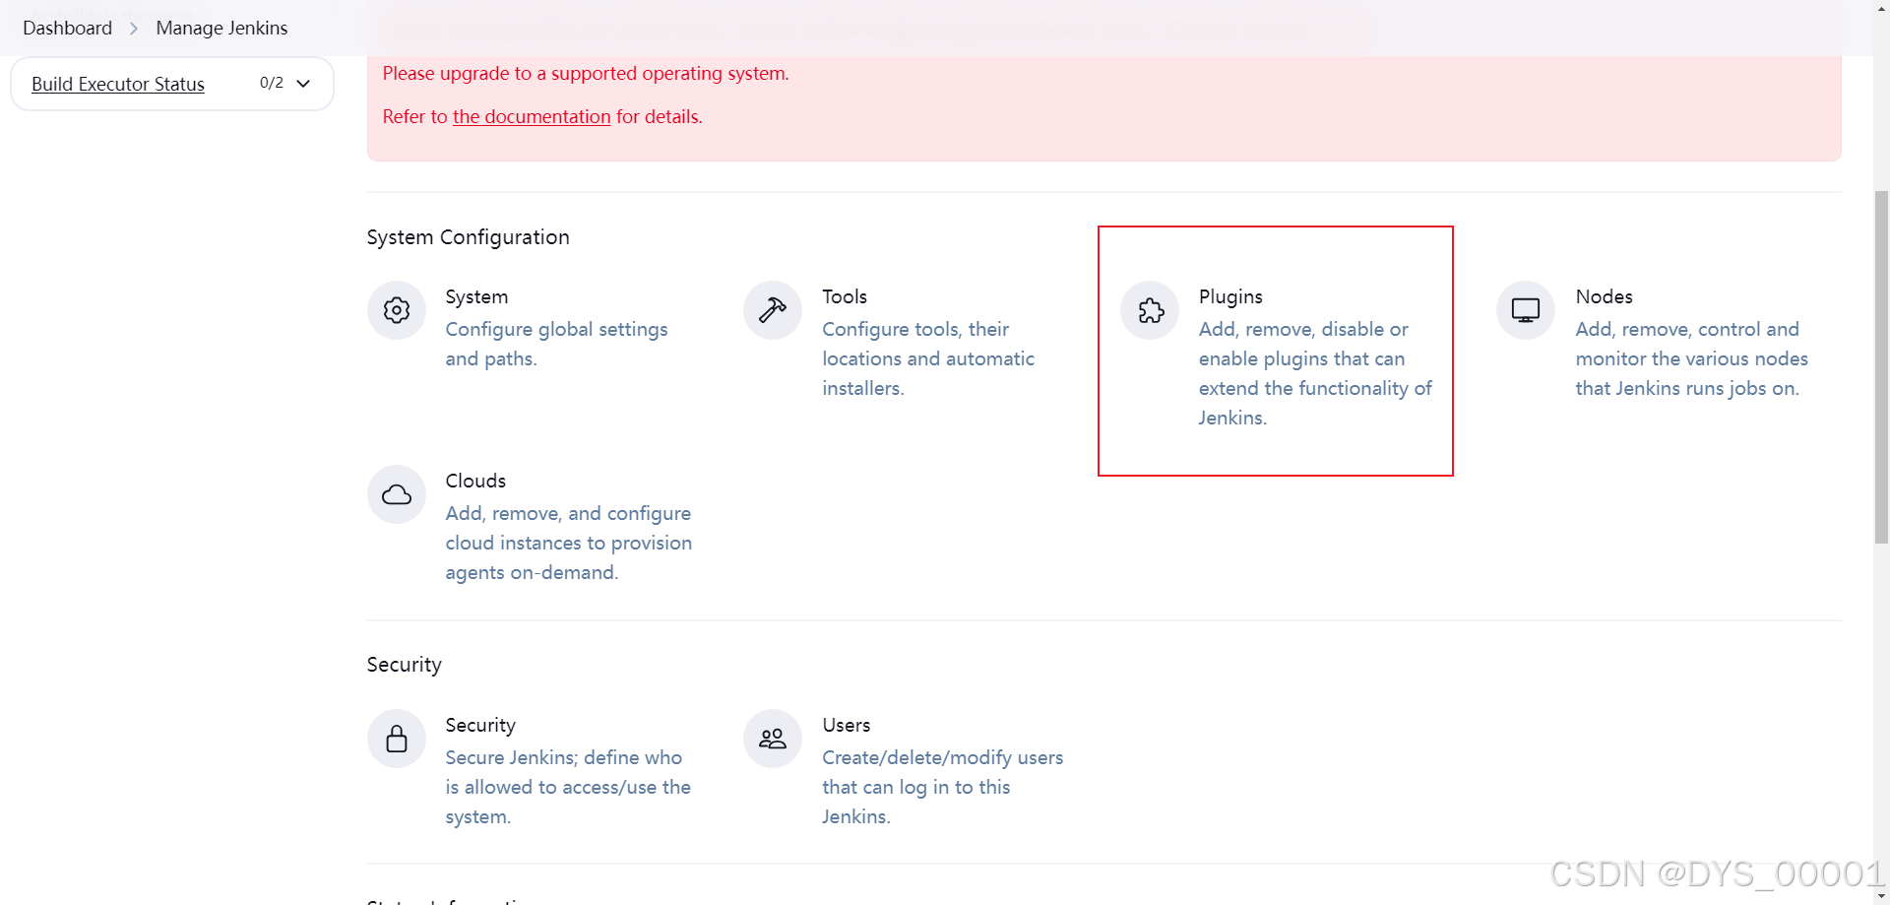Click the vertical page scrollbar thumb

[x=1881, y=366]
